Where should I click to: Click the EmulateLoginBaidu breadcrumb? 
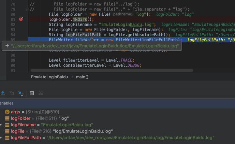pyautogui.click(x=49, y=77)
